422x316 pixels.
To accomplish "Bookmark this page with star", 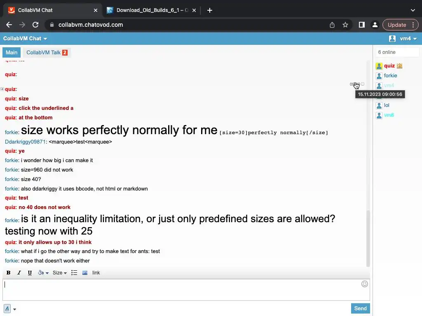I will pyautogui.click(x=345, y=25).
